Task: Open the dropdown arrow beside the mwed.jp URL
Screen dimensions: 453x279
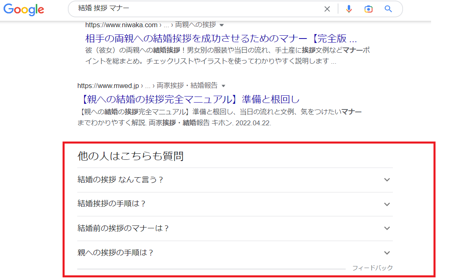Action: tap(223, 86)
